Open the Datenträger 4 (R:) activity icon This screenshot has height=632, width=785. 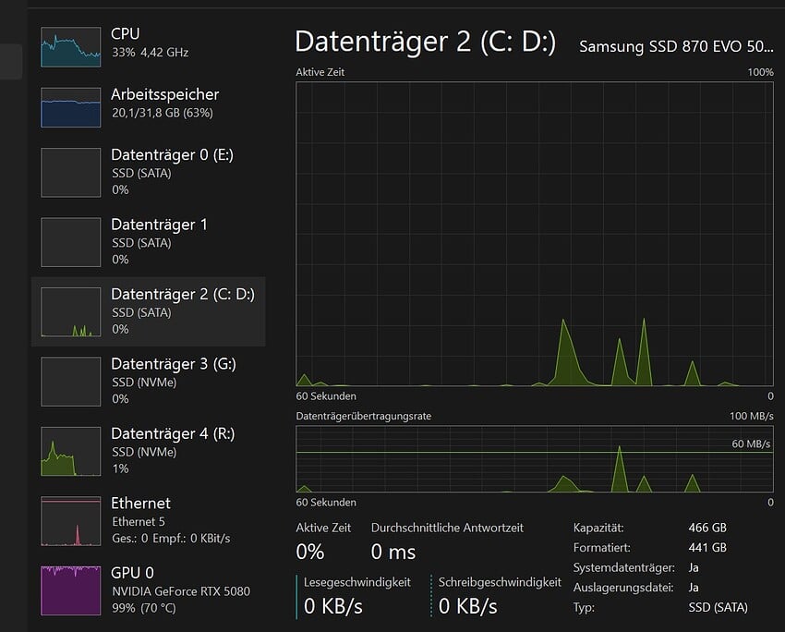[70, 451]
